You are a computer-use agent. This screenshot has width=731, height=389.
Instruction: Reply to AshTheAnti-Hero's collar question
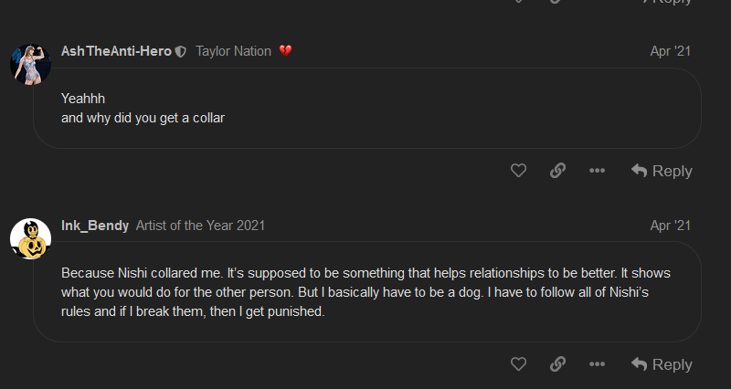click(x=662, y=171)
